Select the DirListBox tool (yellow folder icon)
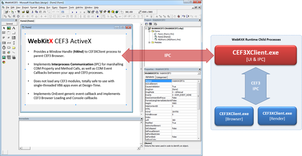 point(14,48)
